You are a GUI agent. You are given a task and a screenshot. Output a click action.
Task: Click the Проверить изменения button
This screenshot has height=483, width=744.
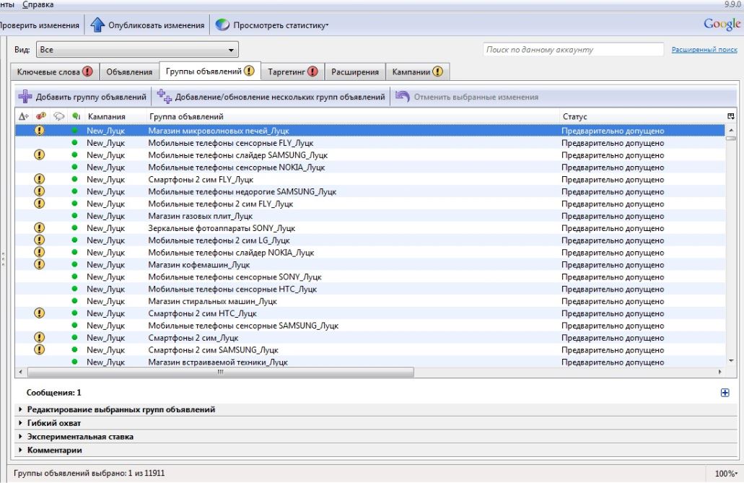click(40, 25)
